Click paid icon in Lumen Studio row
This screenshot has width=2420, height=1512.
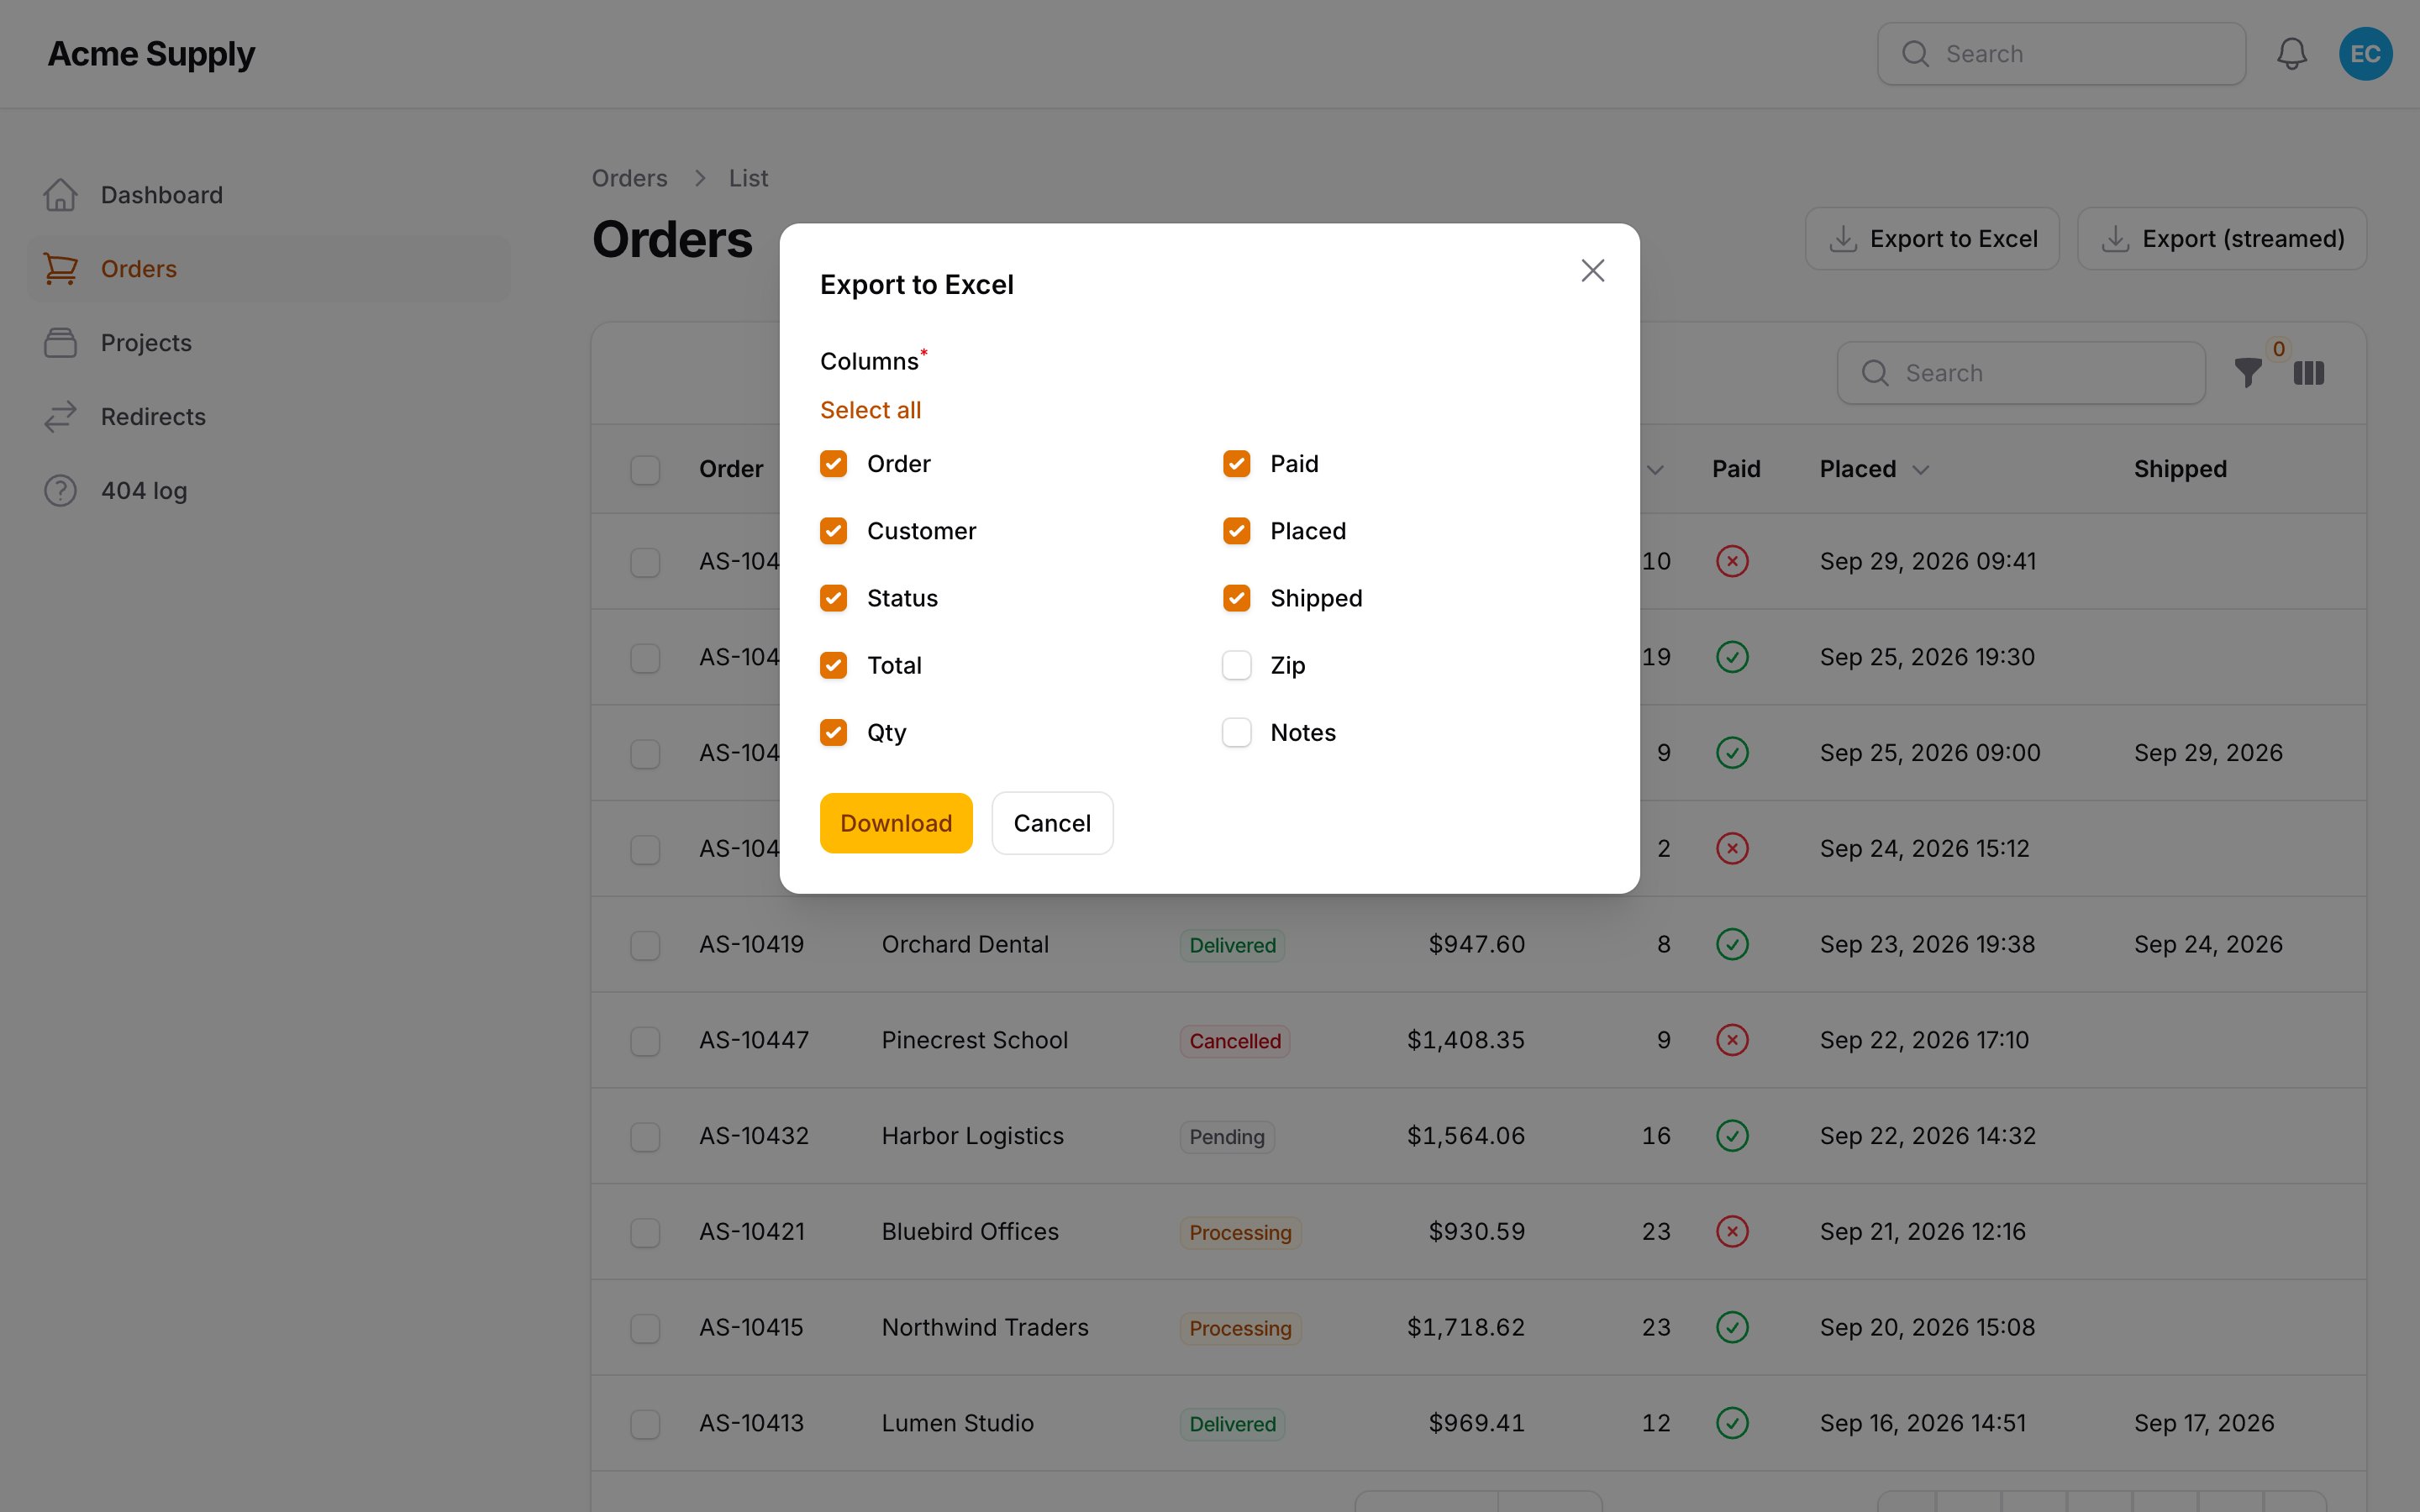click(x=1732, y=1423)
